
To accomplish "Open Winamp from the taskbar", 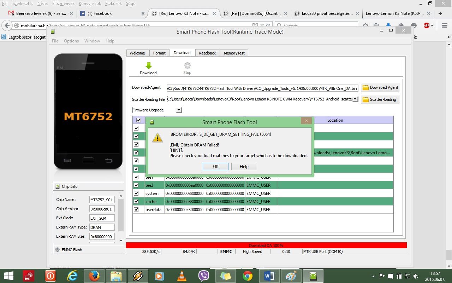I will point(138,276).
